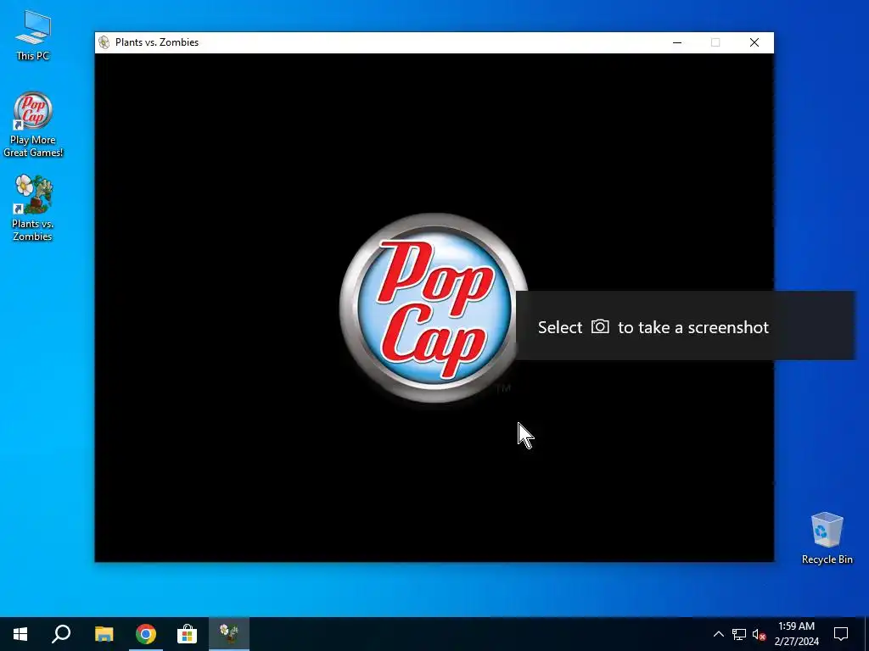Open the clock showing 1:59 AM
The width and height of the screenshot is (869, 651).
[x=796, y=634]
